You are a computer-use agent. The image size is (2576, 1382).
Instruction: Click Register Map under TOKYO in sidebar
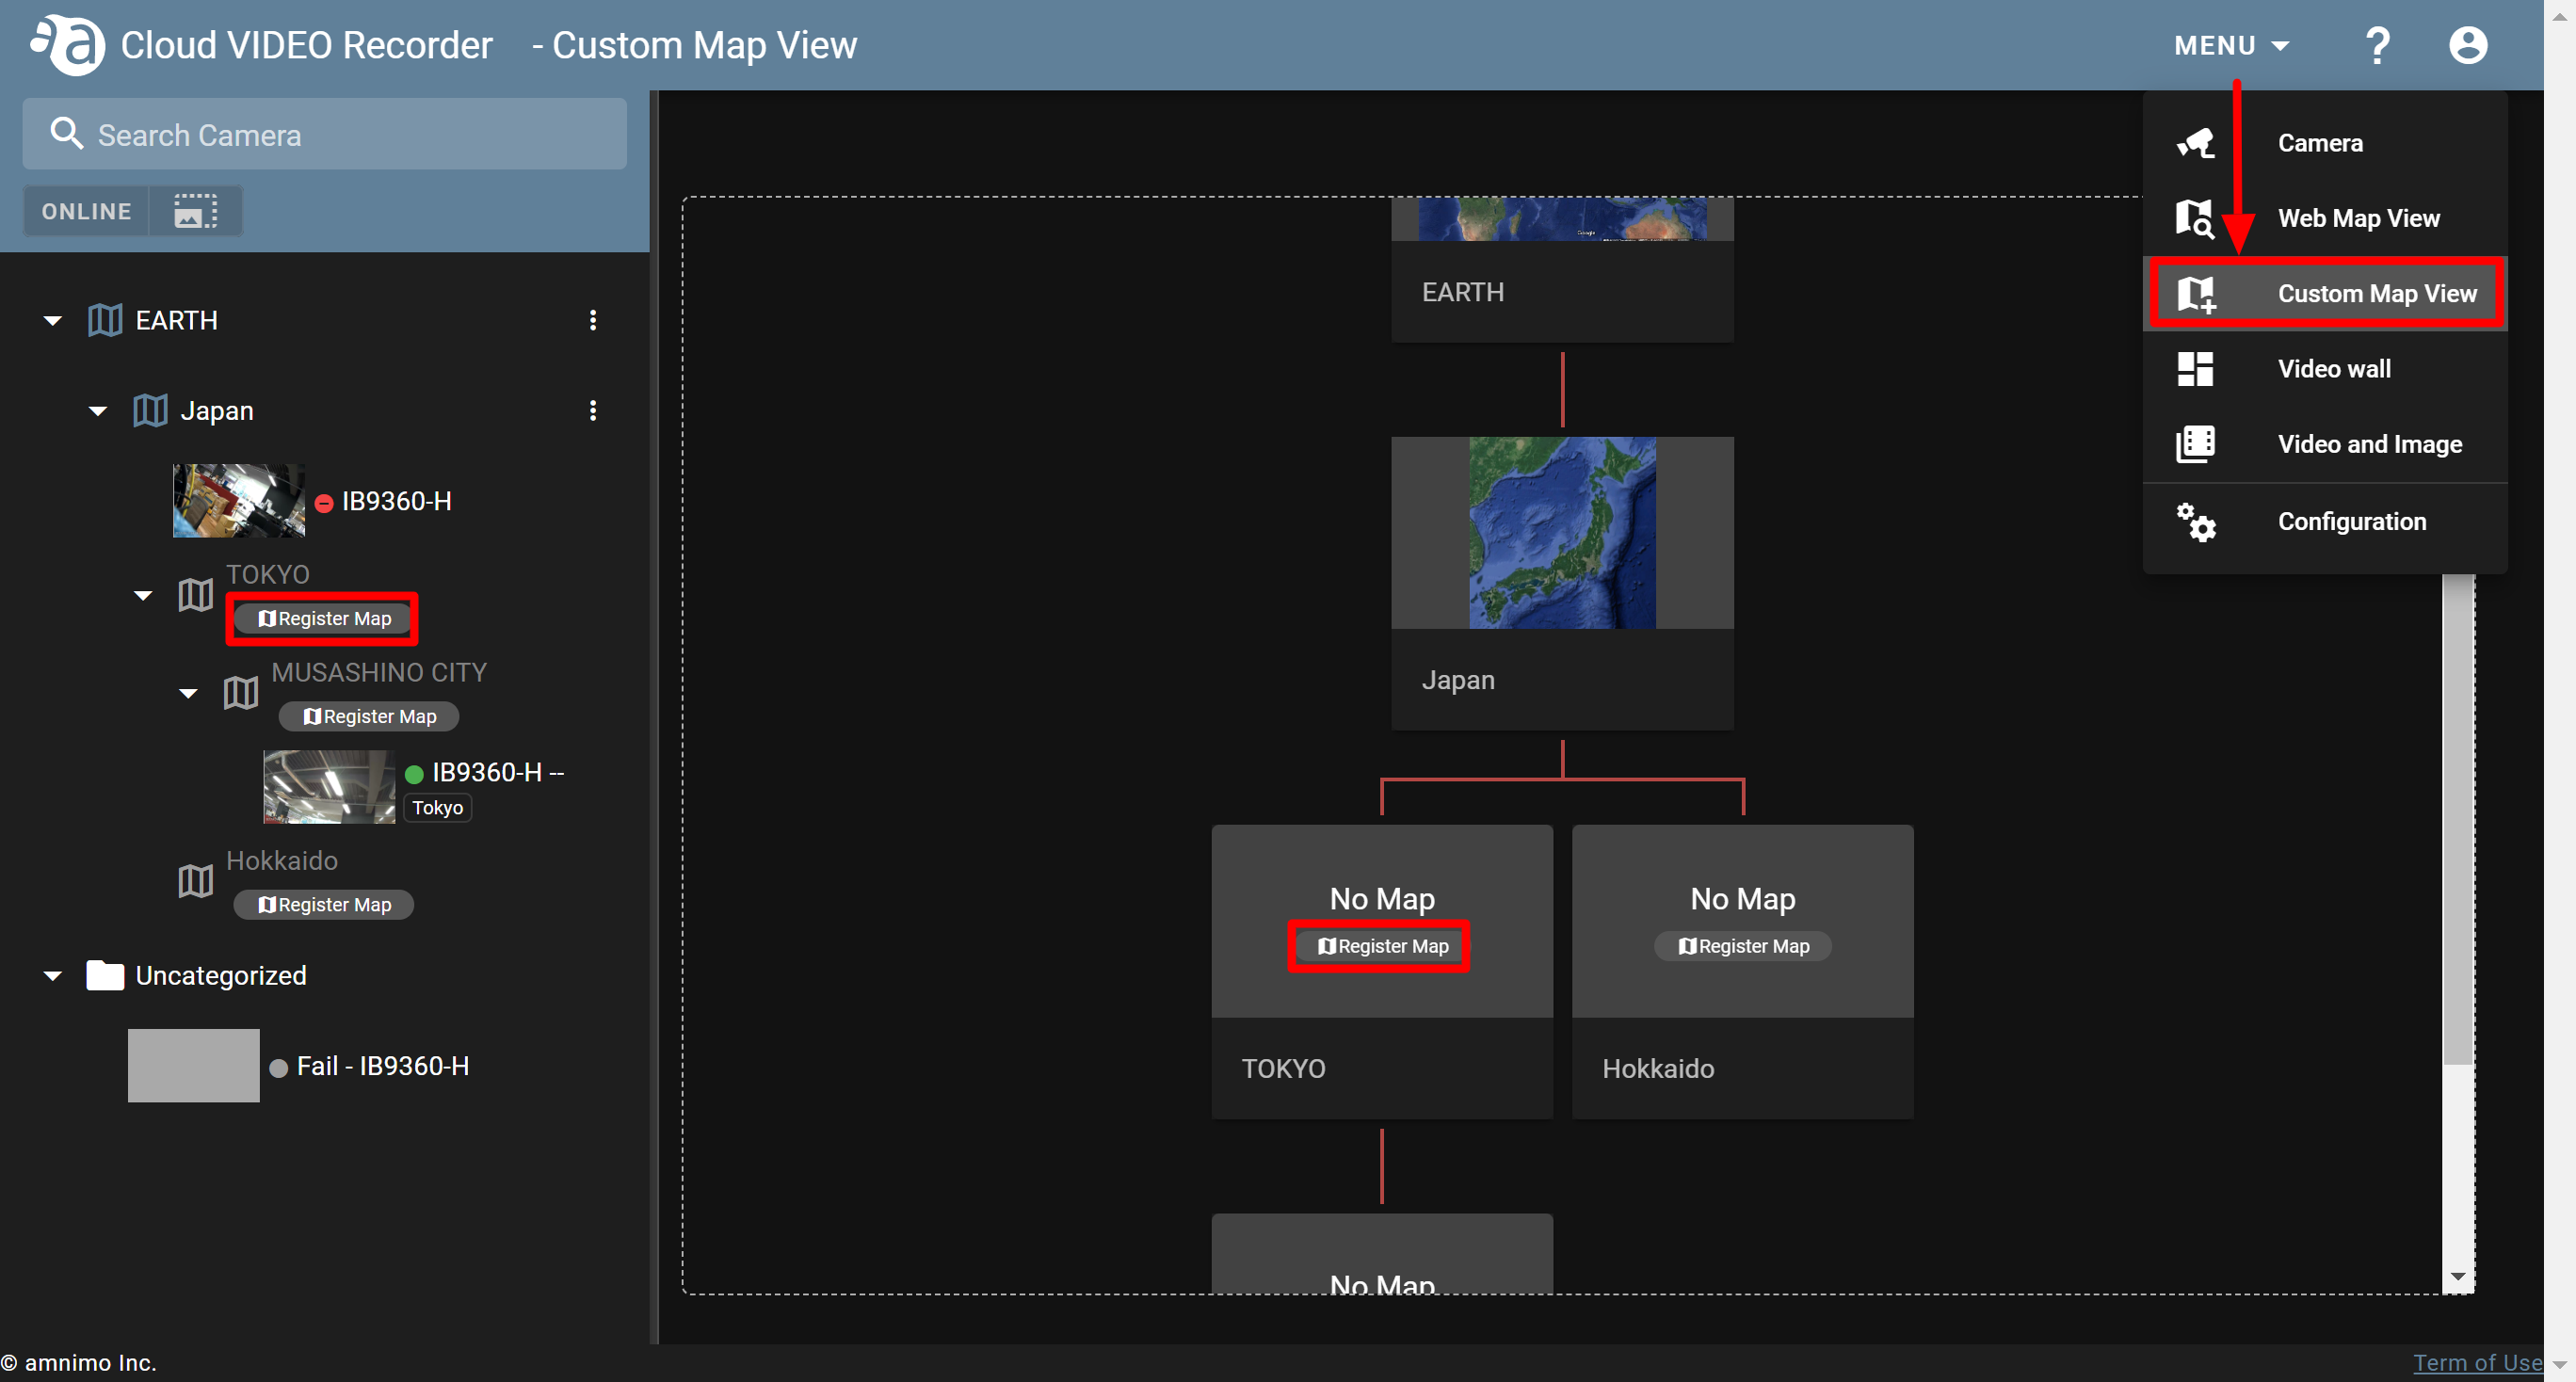323,619
